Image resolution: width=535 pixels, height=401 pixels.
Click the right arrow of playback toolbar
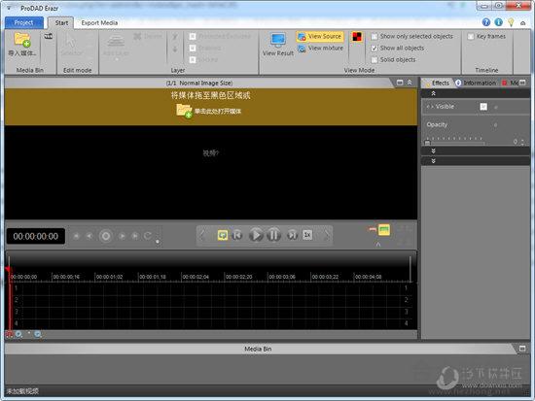[327, 235]
